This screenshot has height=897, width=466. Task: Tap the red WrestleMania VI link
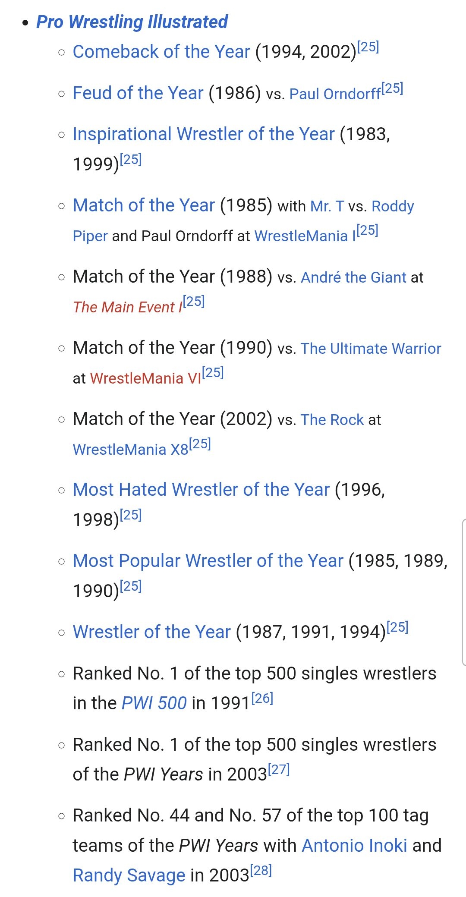pyautogui.click(x=146, y=378)
